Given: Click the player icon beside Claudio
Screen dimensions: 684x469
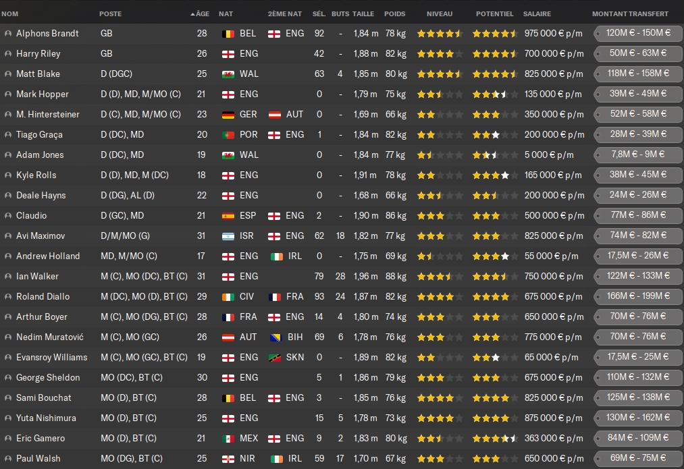Looking at the screenshot, I should [8, 216].
